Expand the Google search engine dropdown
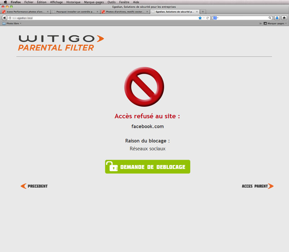Viewport: 289px width, 252px height. 216,18
